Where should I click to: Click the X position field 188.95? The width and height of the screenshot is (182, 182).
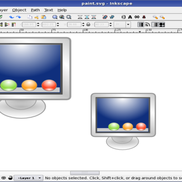pos(29,25)
